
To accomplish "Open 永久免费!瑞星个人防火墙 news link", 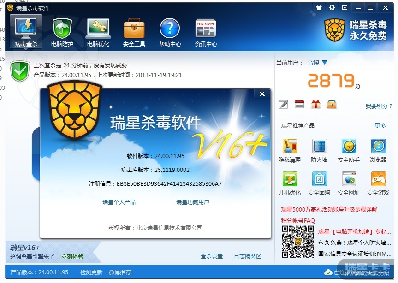I will coord(354,243).
